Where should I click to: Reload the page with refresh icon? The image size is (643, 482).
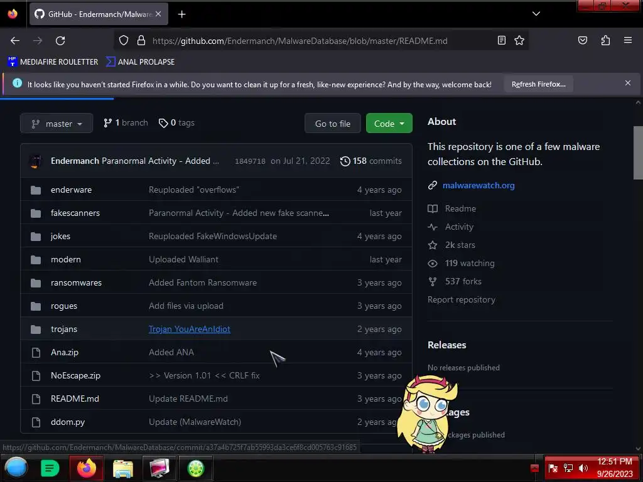tap(60, 41)
